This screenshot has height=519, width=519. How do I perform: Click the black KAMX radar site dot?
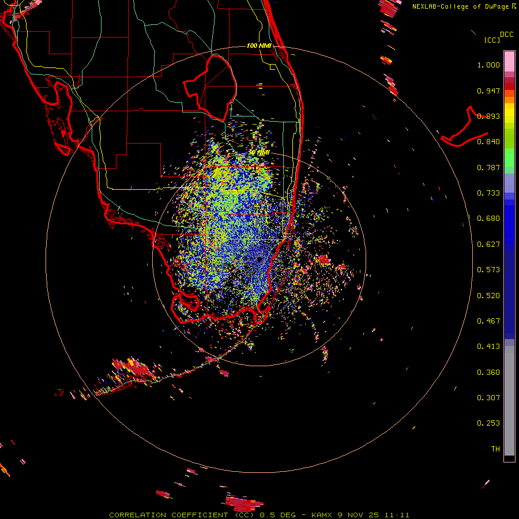click(x=259, y=259)
